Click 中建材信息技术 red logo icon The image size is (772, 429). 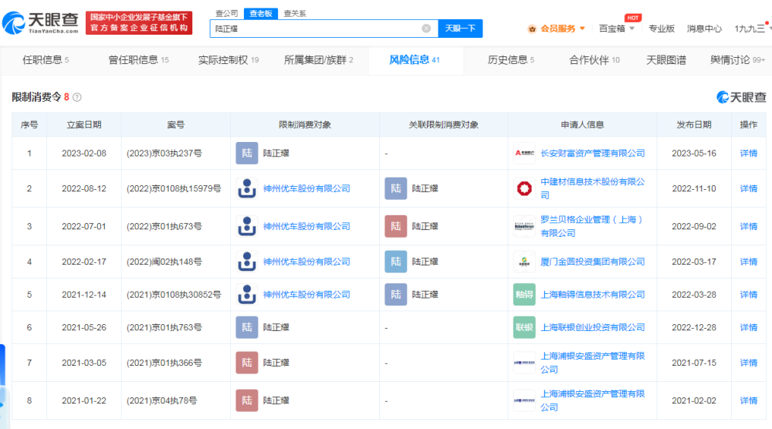tap(524, 188)
